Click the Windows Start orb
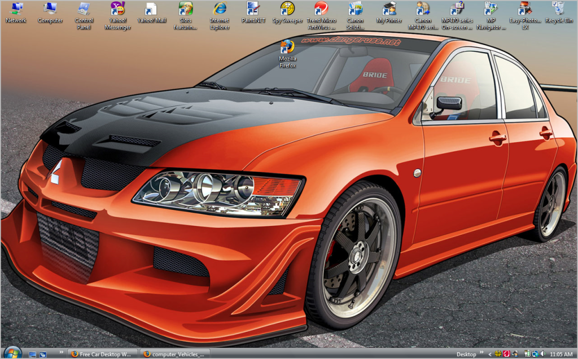578x359 pixels. 11,353
